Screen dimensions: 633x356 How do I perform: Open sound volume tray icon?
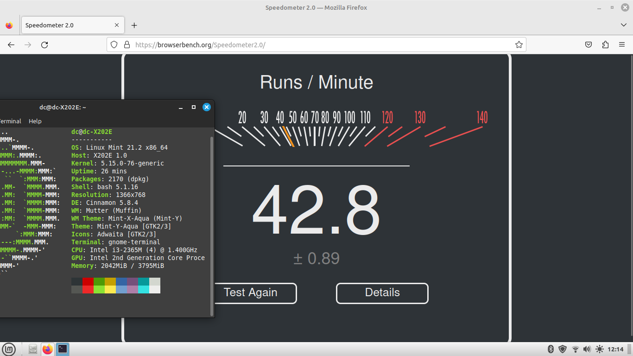(x=587, y=349)
